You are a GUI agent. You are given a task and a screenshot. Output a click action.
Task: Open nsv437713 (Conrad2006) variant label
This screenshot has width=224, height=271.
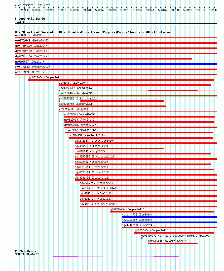pos(76,88)
